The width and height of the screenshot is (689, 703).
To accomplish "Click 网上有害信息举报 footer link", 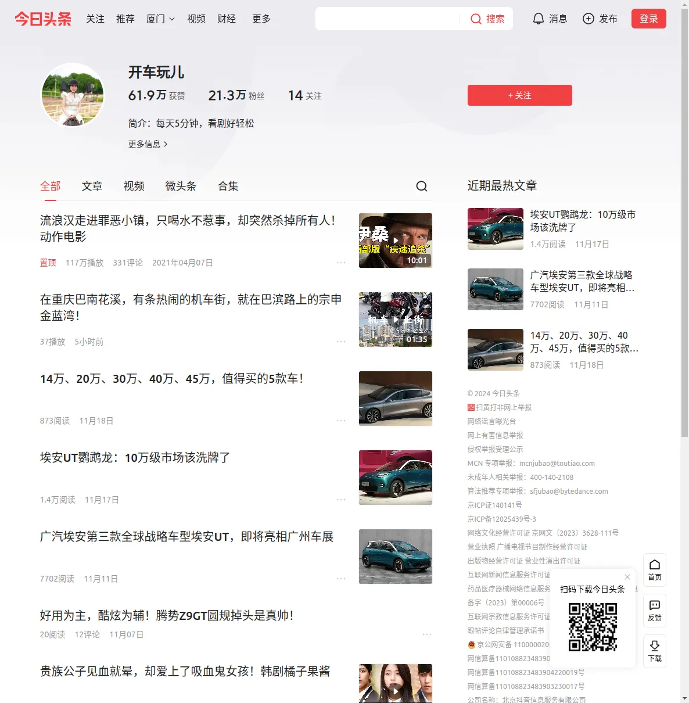I will [495, 435].
